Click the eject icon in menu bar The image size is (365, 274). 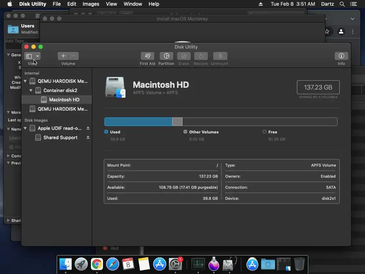(261, 4)
